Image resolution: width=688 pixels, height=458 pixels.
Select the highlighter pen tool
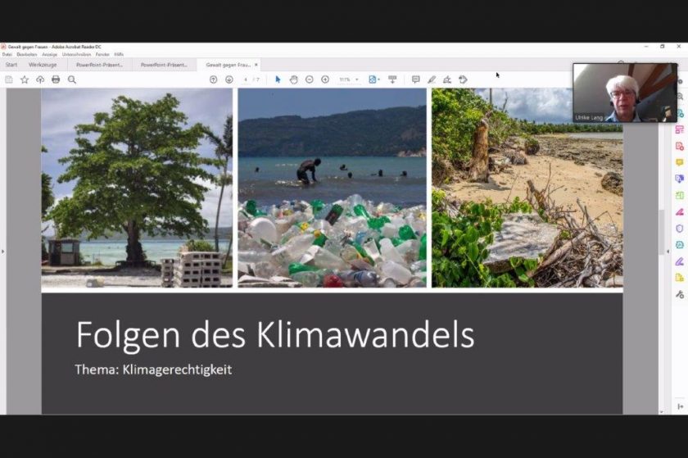432,79
